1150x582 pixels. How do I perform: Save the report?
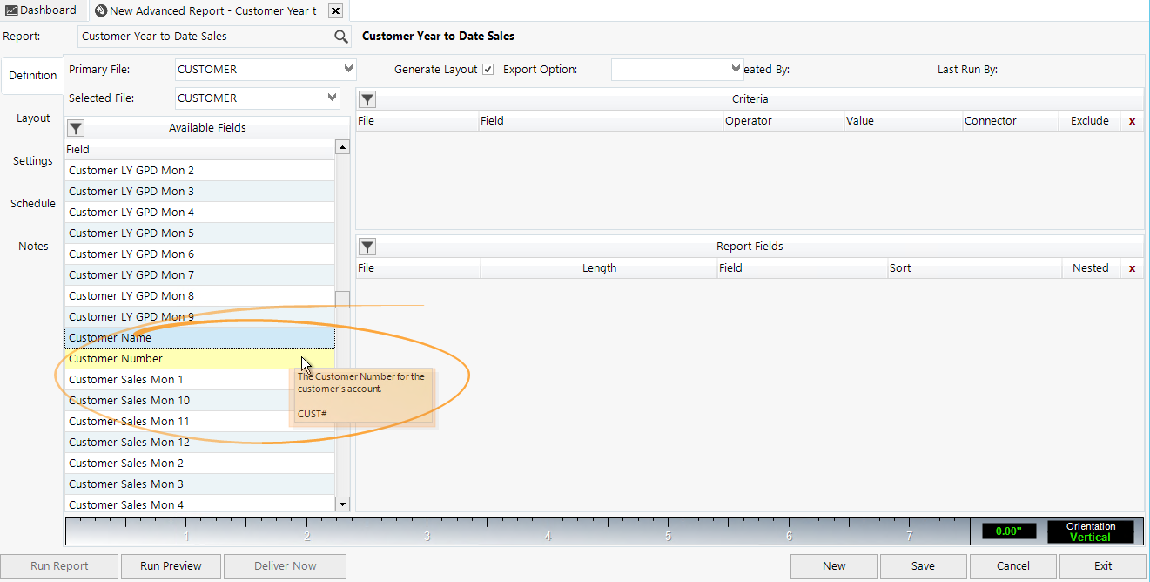click(x=922, y=565)
